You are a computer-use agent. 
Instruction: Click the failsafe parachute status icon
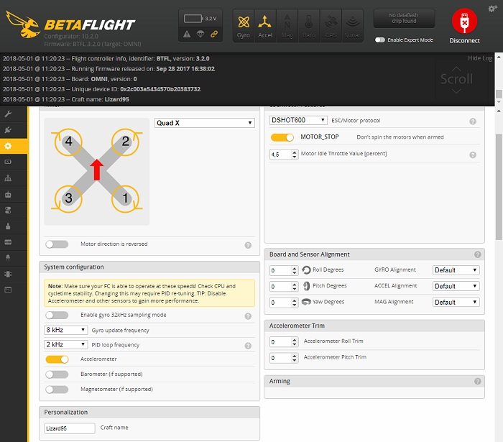(200, 34)
